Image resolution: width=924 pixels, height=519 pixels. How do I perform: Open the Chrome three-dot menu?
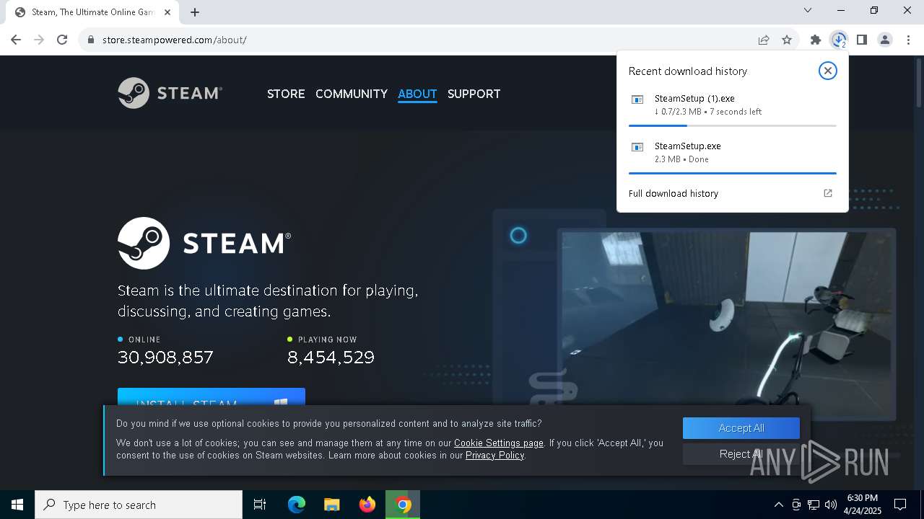pos(908,40)
